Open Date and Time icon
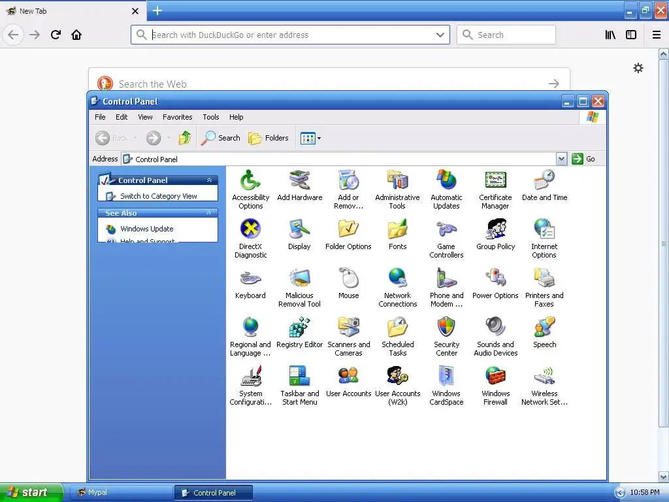Screen dimensions: 669x502 (544, 185)
